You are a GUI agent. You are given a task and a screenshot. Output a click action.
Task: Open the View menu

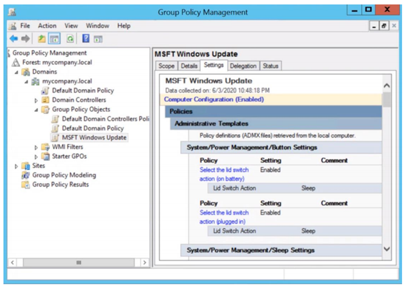pyautogui.click(x=71, y=26)
